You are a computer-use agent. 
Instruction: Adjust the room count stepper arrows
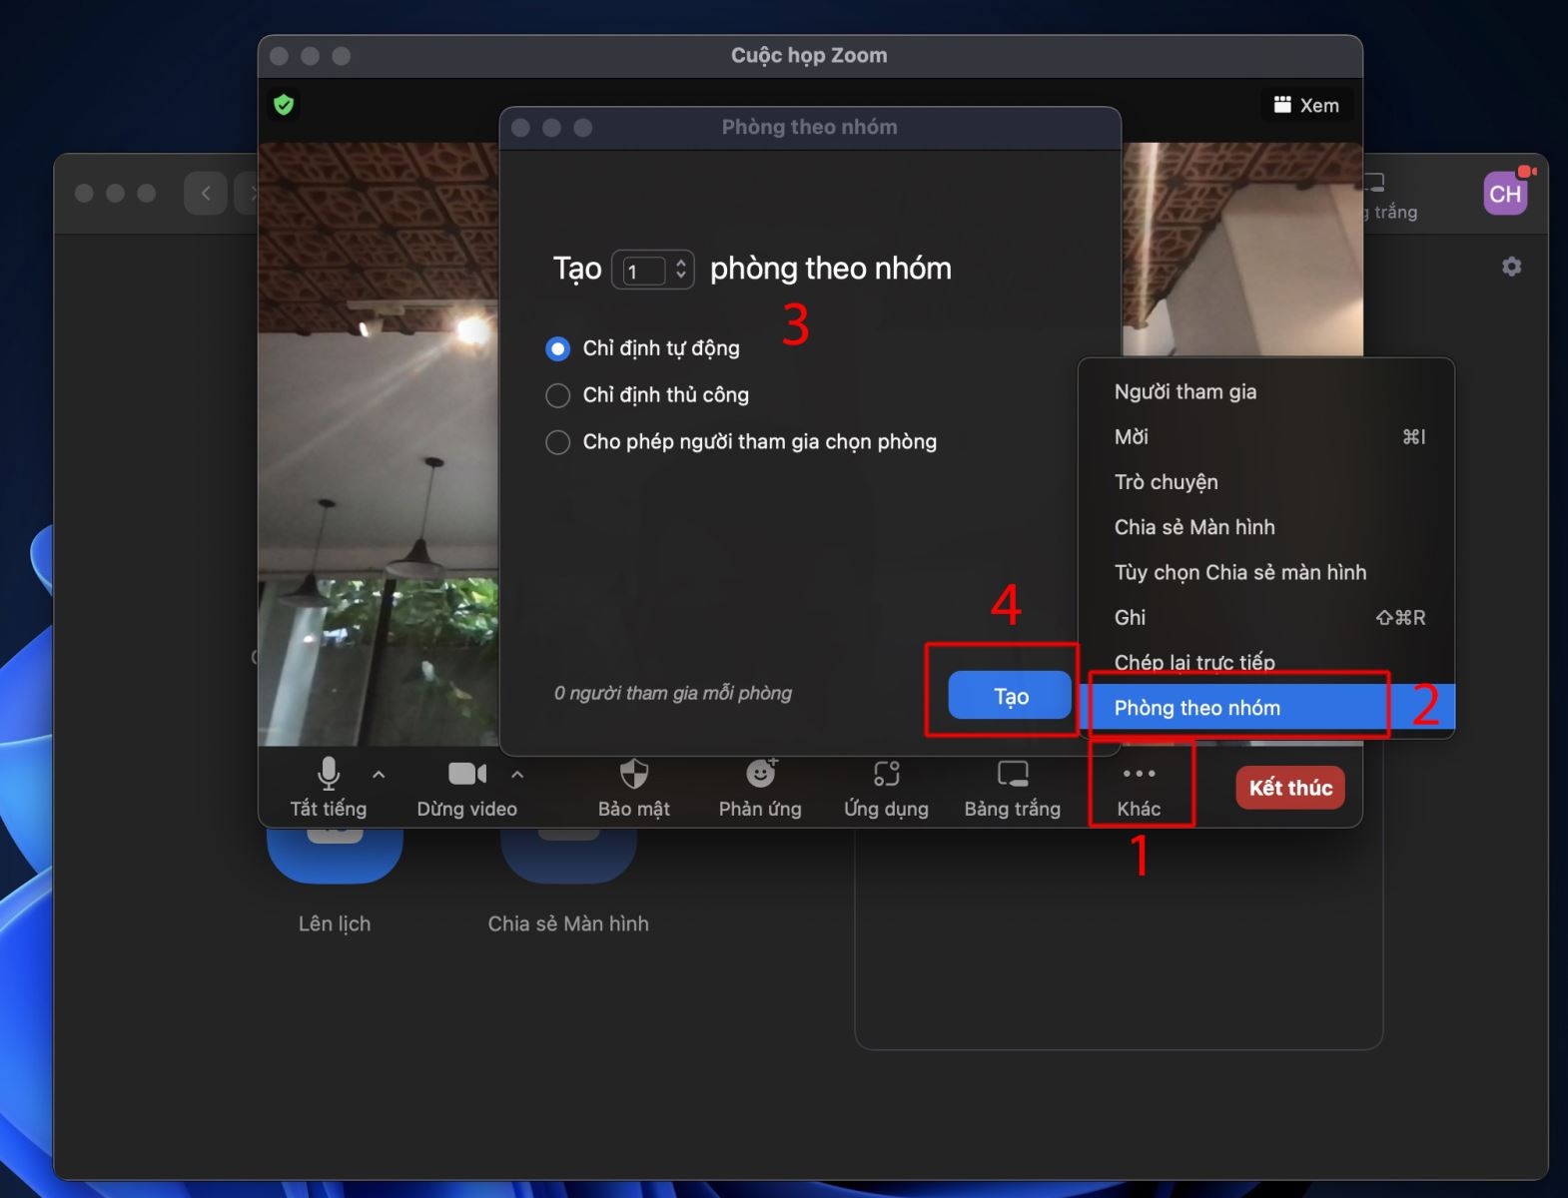point(681,270)
